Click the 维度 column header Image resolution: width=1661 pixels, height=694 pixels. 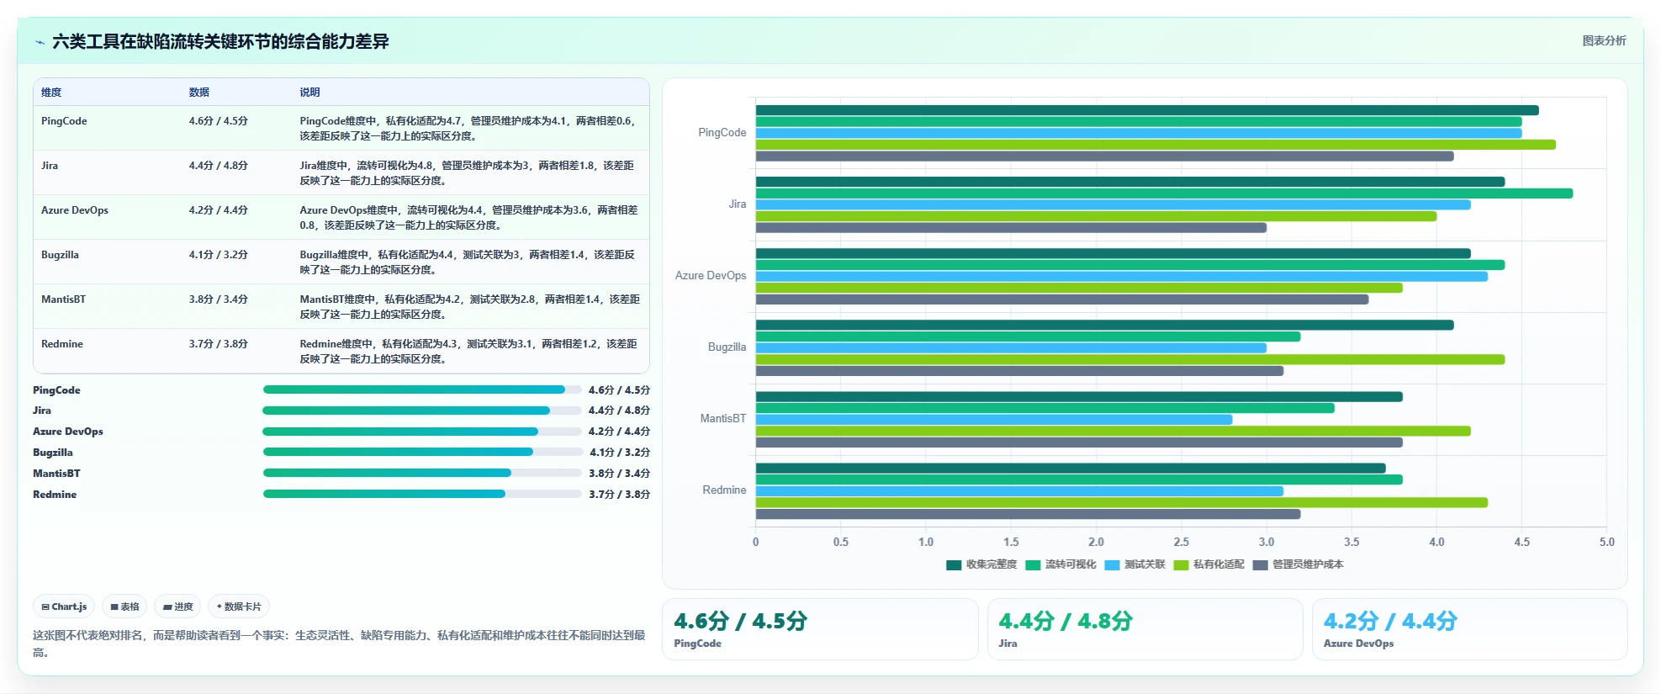tap(51, 93)
